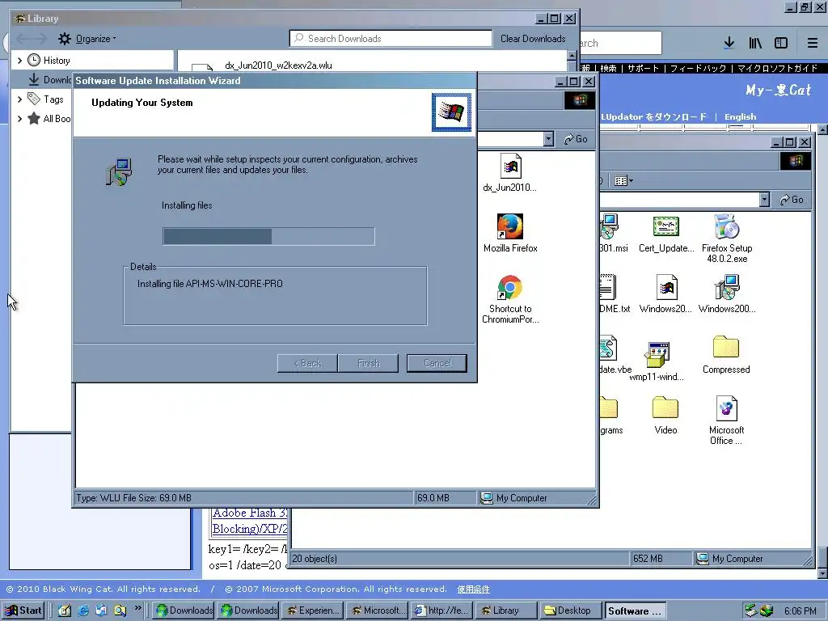Image resolution: width=828 pixels, height=621 pixels.
Task: Select the README.txt notepad file
Action: [x=615, y=294]
